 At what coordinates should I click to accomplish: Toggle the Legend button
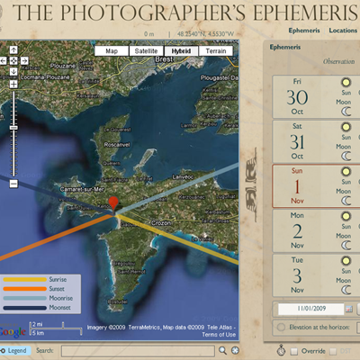tap(14, 350)
